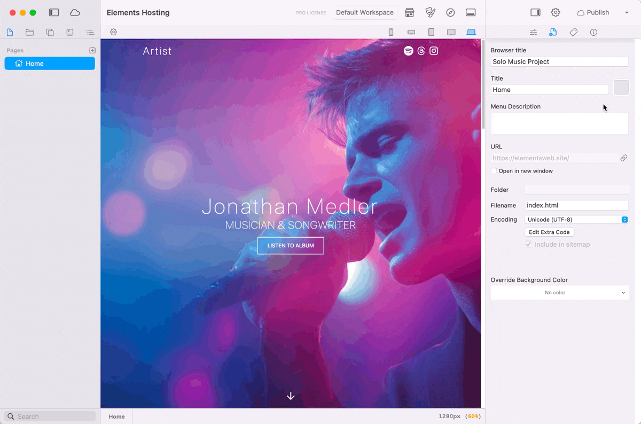Click the compass preview icon
The height and width of the screenshot is (424, 641).
[x=450, y=13]
